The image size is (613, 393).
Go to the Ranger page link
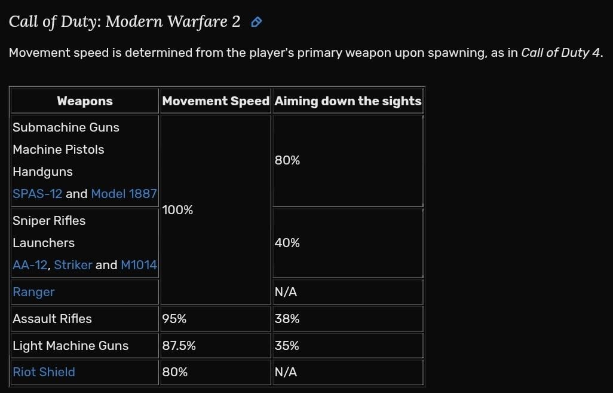coord(33,292)
